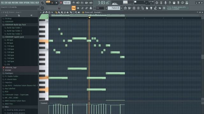204x114 pixels.
Task: Open the FILE menu
Action: pos(2,3)
